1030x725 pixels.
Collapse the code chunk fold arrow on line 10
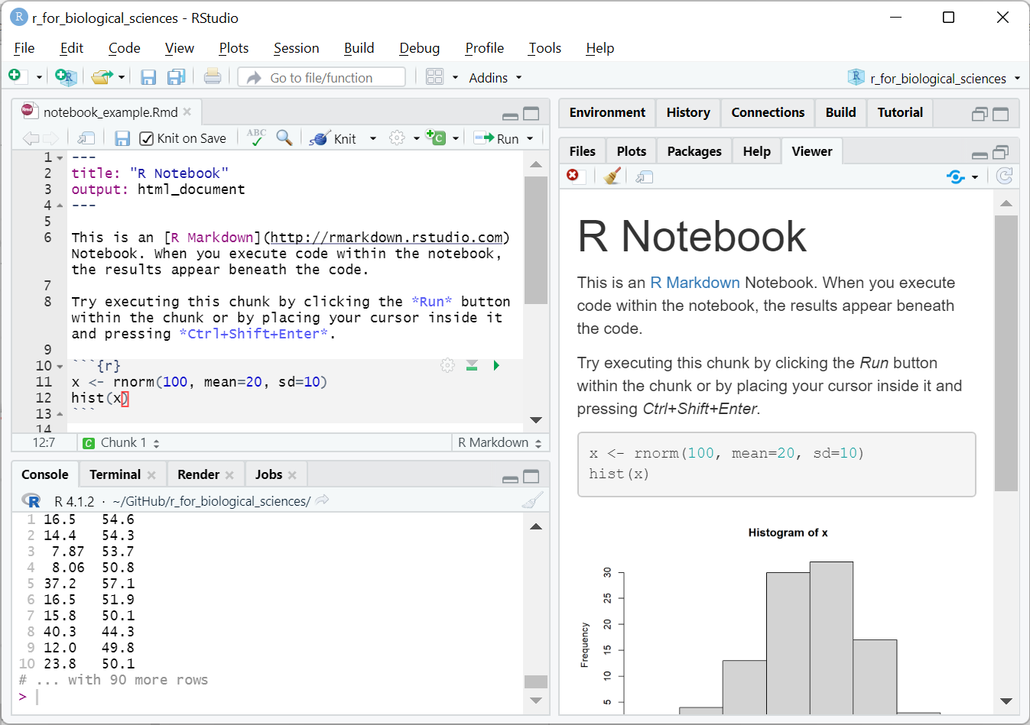[x=60, y=367]
